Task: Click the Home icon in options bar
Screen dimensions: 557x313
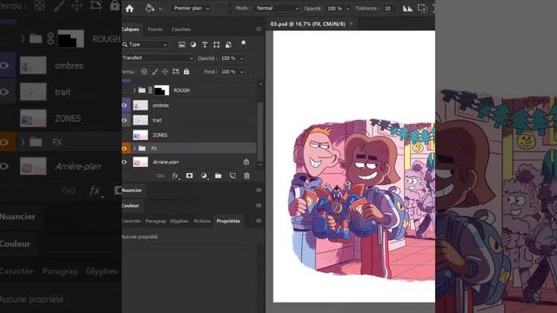Action: click(130, 9)
